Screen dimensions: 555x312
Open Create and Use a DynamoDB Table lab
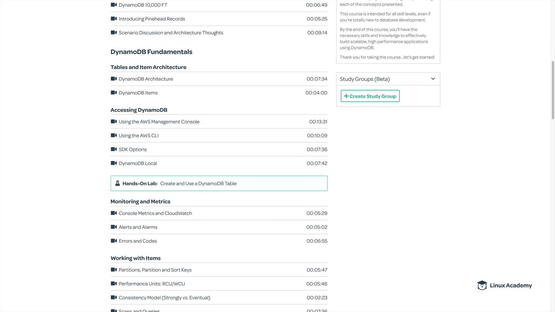click(x=198, y=184)
